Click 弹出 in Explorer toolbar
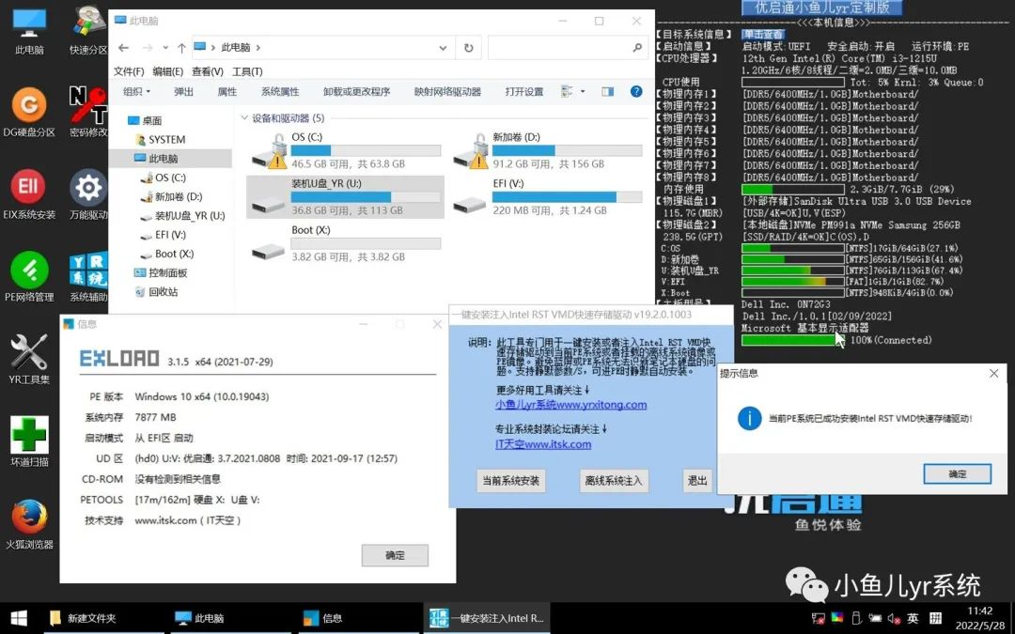 [184, 92]
